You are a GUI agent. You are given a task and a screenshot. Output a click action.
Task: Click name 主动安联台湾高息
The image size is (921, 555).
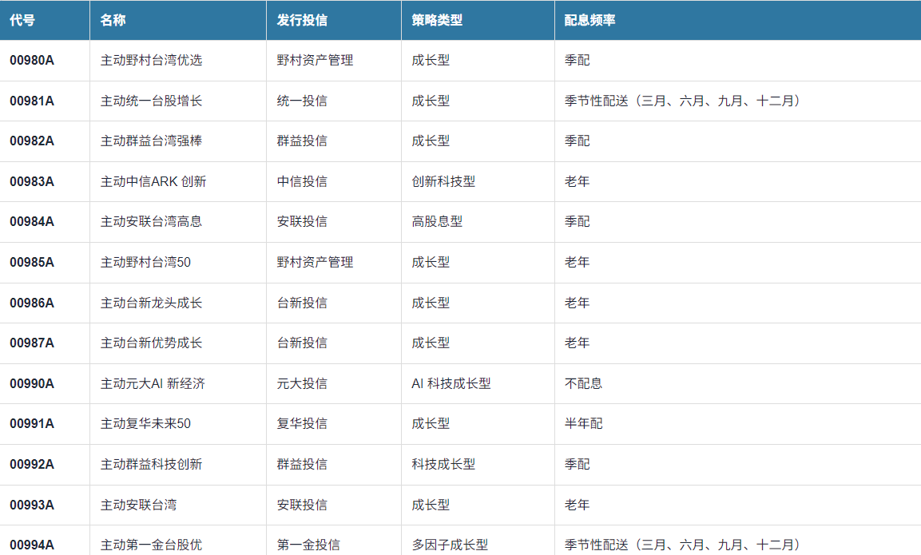click(x=151, y=221)
